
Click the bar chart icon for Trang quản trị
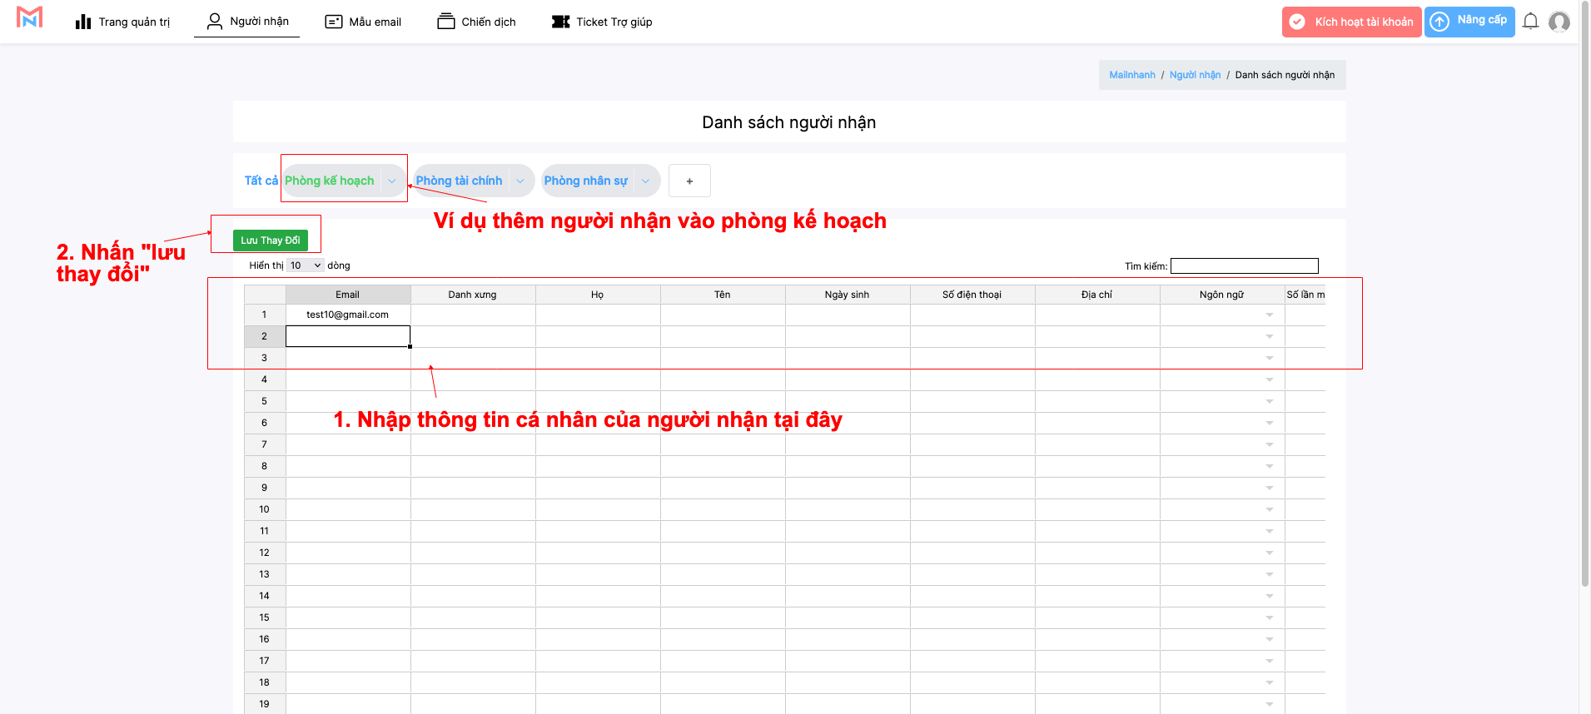tap(83, 22)
